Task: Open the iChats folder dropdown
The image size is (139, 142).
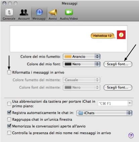Action: (x=104, y=113)
